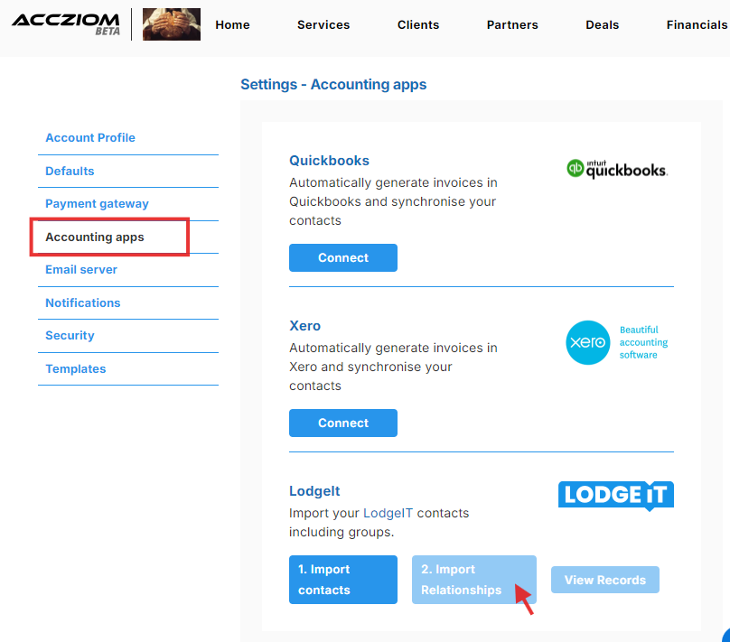730x642 pixels.
Task: Open the Partners menu item
Action: [512, 24]
